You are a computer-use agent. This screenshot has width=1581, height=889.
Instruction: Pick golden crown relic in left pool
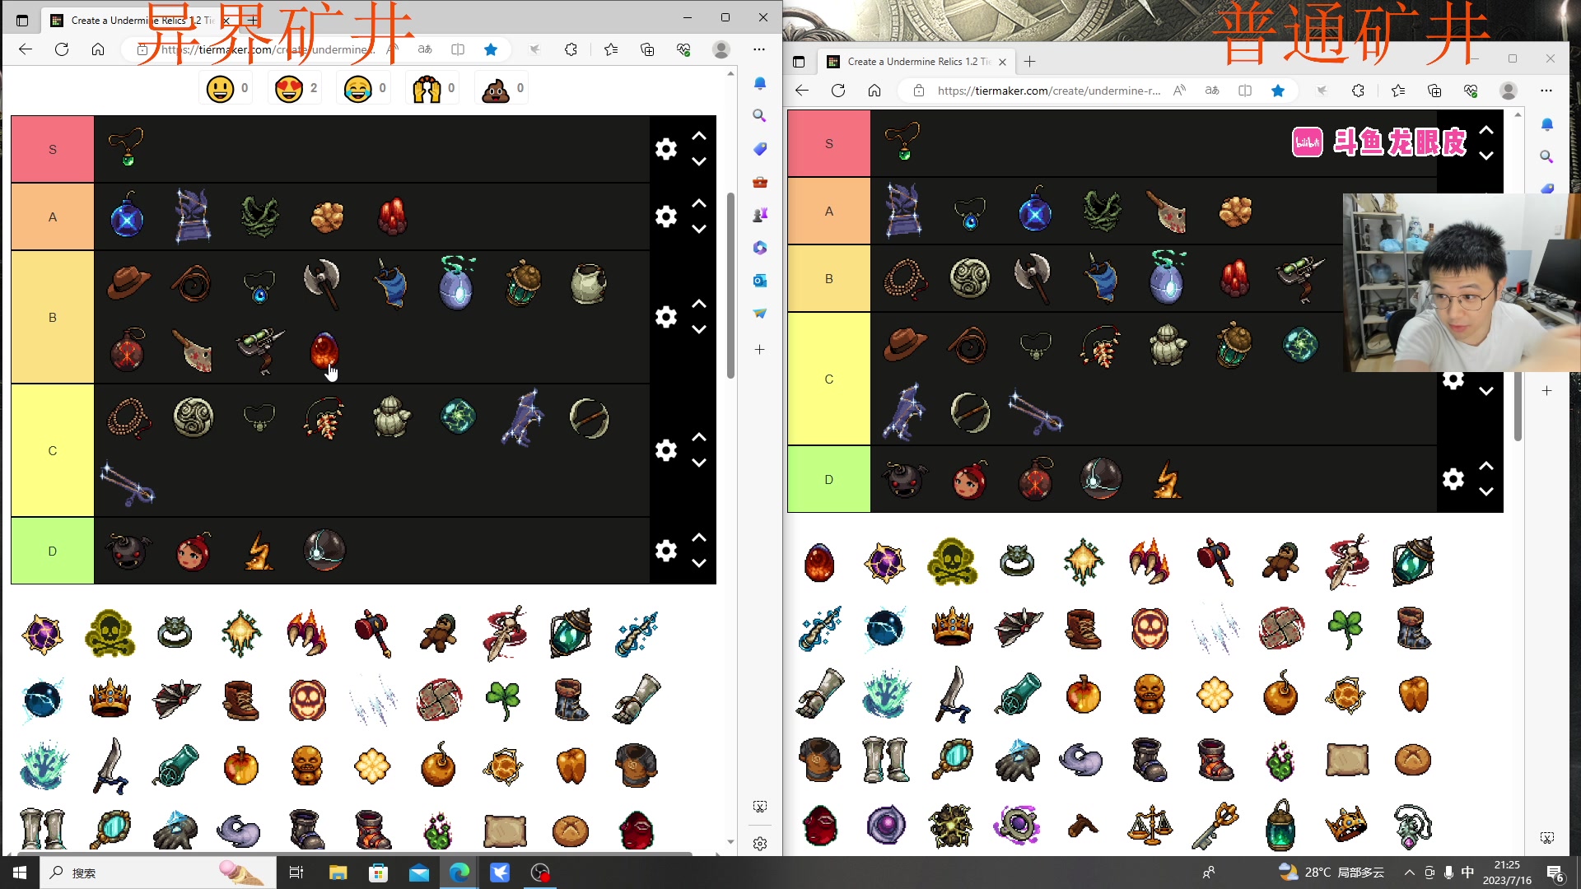coord(110,699)
